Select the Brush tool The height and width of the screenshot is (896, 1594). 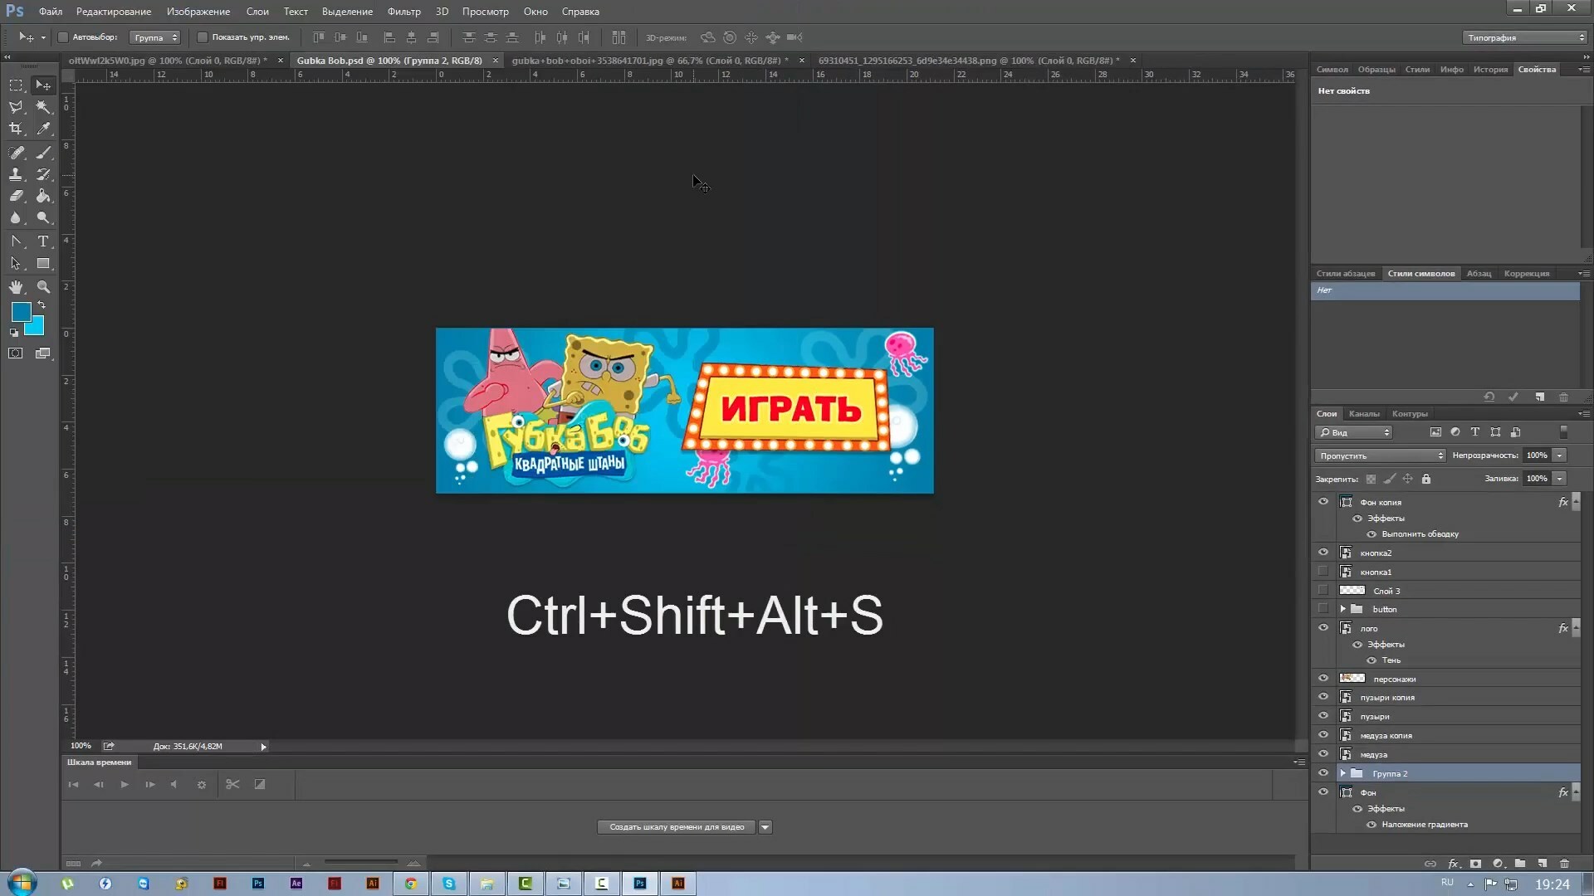(43, 153)
